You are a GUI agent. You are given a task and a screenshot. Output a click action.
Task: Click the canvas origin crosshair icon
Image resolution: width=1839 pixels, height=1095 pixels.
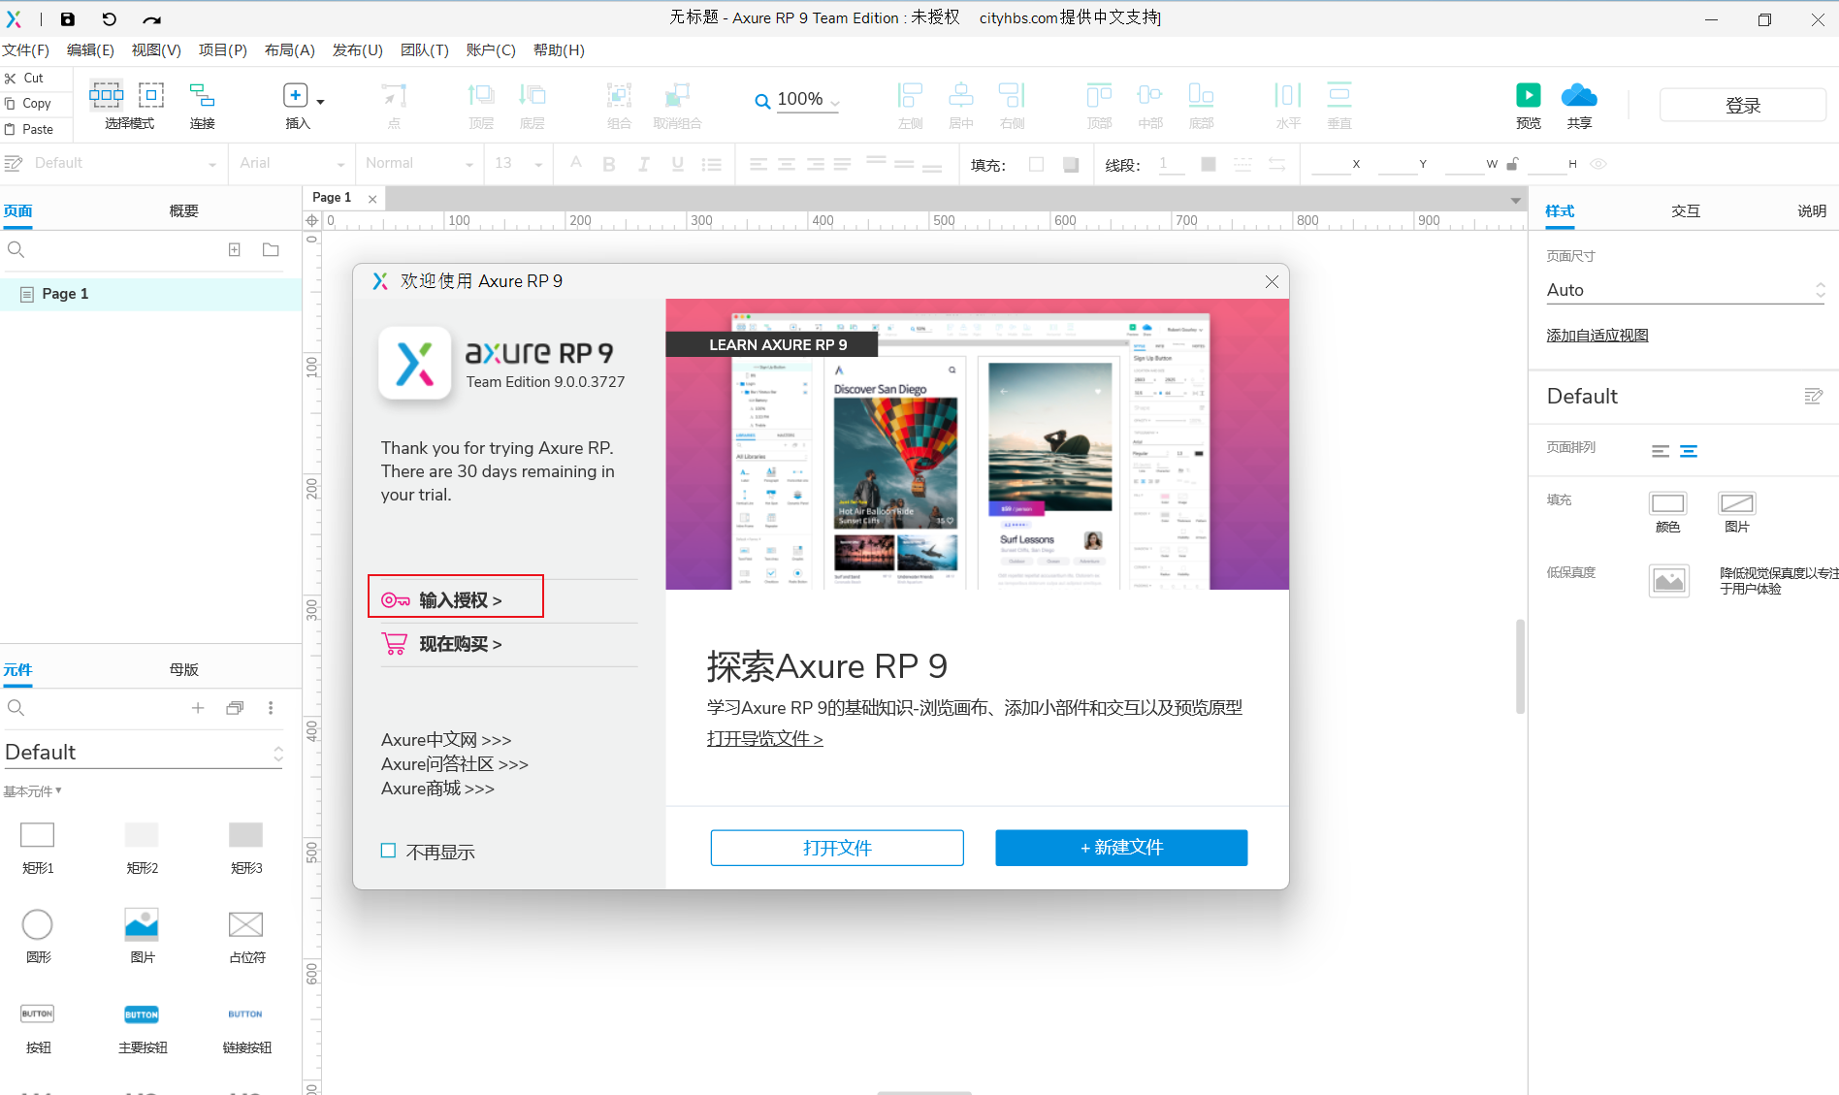(x=312, y=221)
